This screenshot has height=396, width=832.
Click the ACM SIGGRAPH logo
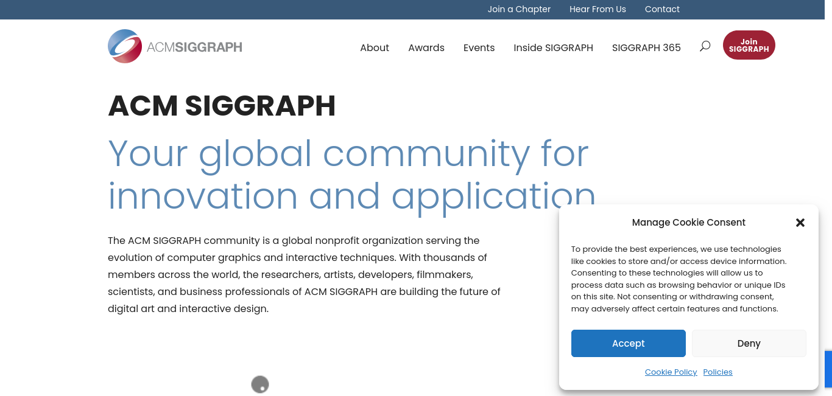click(x=175, y=46)
